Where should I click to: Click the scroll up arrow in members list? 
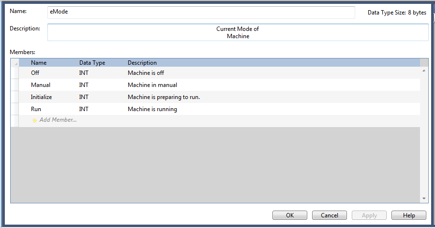coord(424,71)
